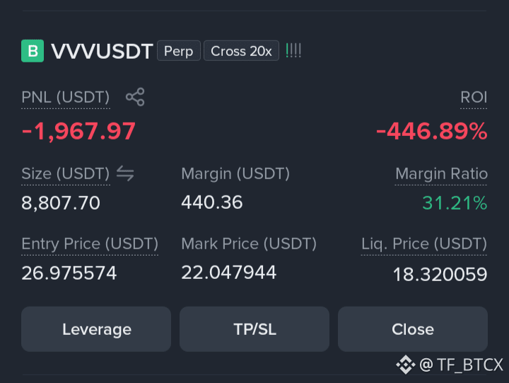Screen dimensions: 509x383
Task: Show the Entry Price (USDT) label info
Action: click(90, 244)
